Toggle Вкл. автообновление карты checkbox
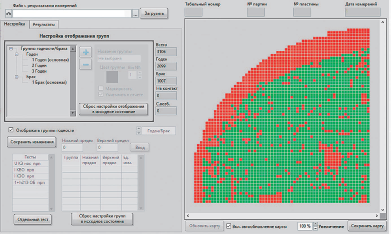Image resolution: width=391 pixels, height=234 pixels. (229, 226)
